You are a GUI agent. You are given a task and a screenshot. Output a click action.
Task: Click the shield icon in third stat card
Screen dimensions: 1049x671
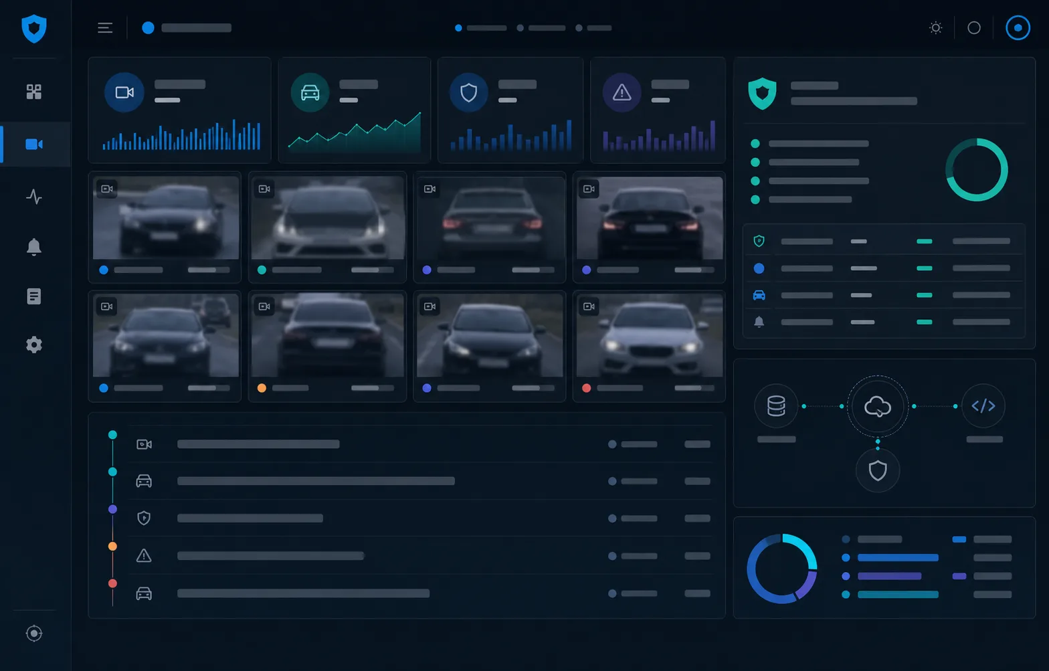pyautogui.click(x=469, y=92)
